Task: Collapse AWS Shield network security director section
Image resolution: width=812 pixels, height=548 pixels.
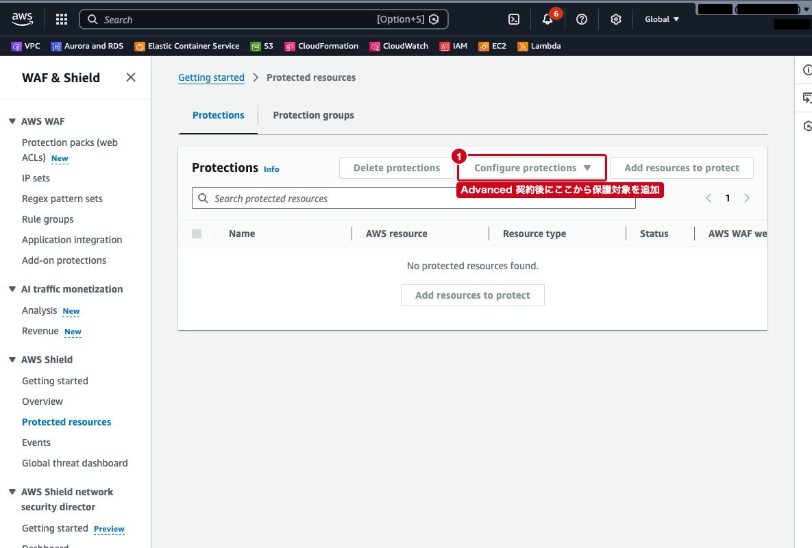Action: [x=12, y=492]
